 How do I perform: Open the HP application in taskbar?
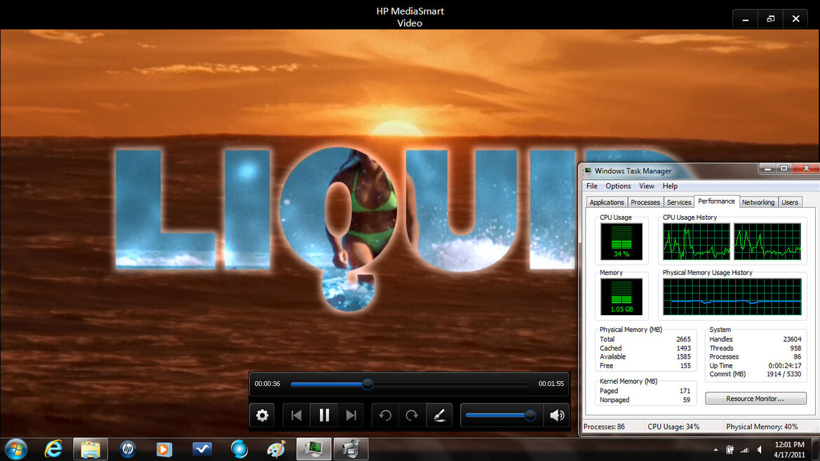point(128,449)
